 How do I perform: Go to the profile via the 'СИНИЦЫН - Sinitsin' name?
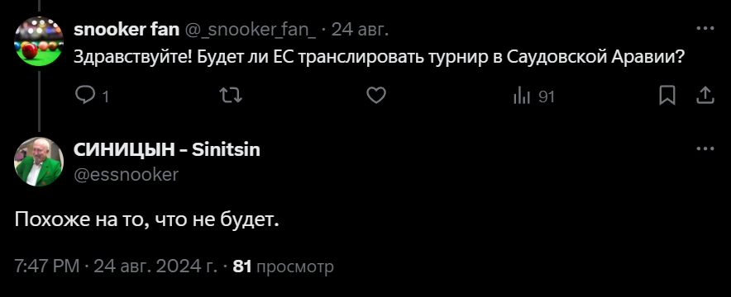(x=167, y=149)
